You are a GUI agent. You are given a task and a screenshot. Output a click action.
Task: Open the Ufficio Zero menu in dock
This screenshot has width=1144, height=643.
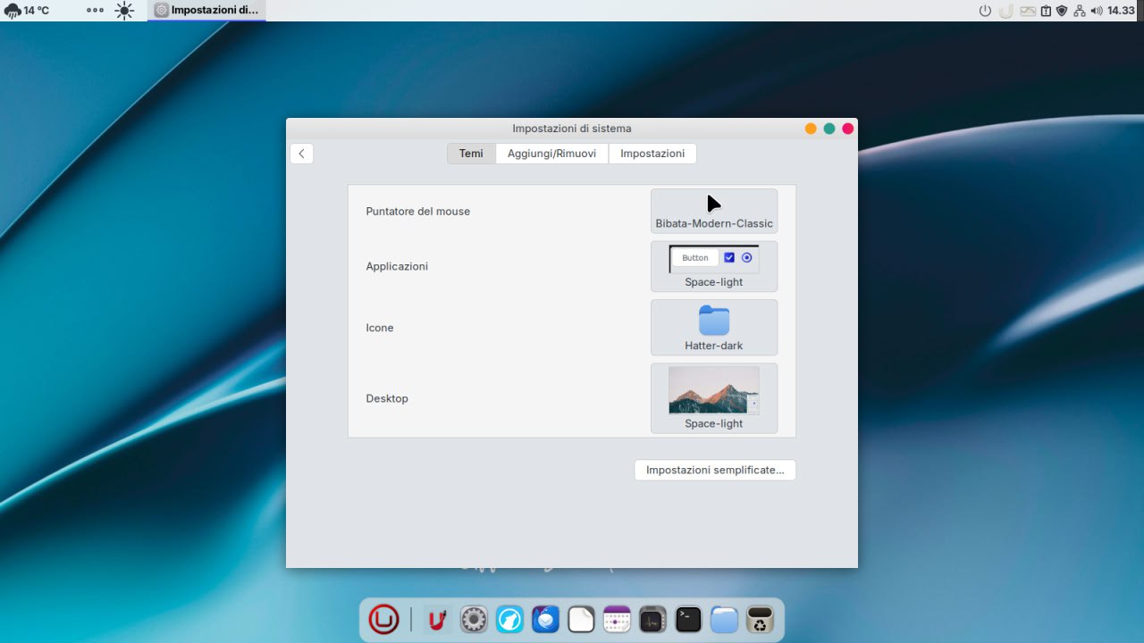pyautogui.click(x=383, y=619)
